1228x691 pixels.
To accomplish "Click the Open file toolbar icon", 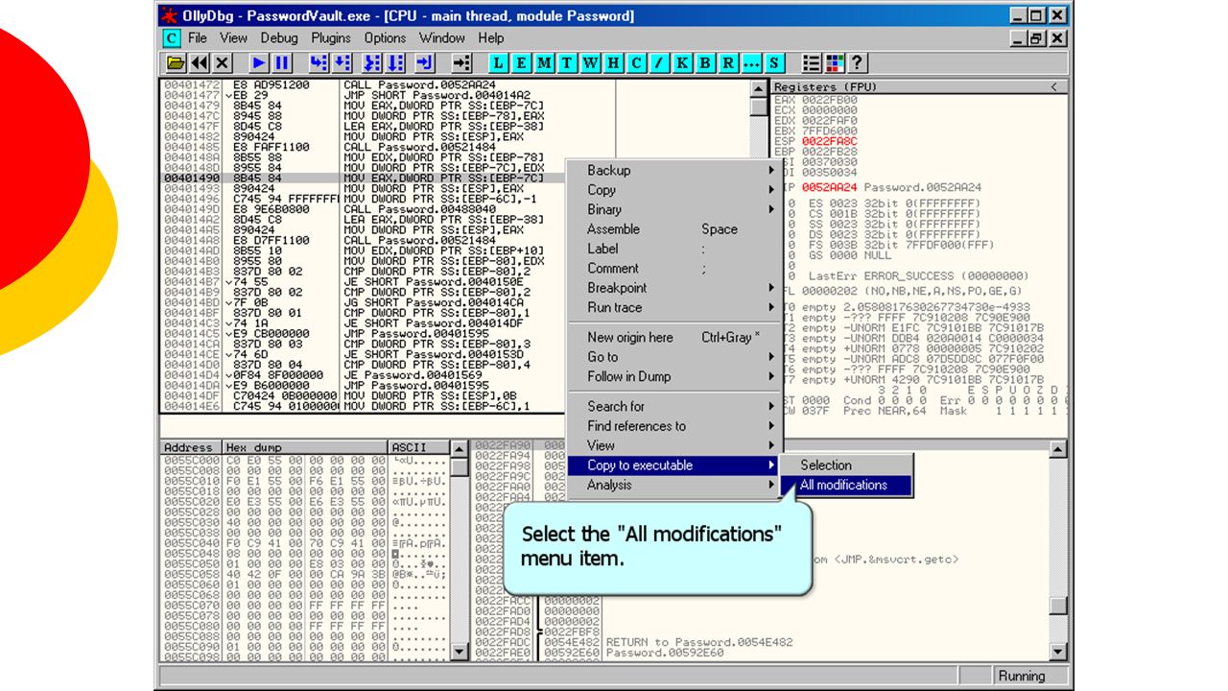I will (x=176, y=63).
